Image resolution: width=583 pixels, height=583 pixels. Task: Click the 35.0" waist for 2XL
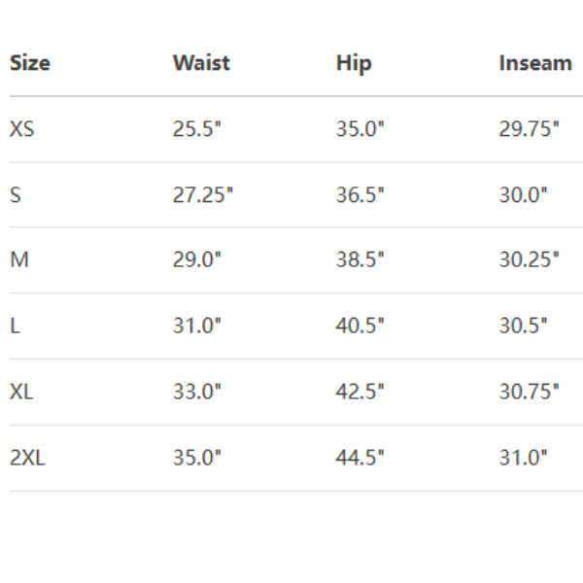(197, 458)
